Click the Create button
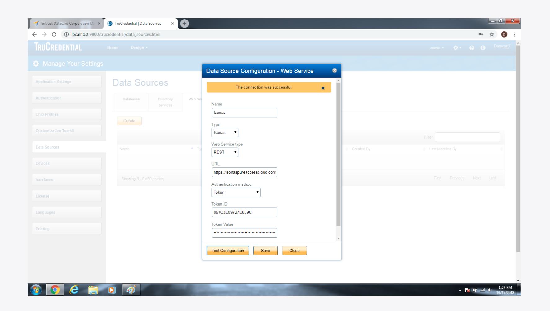Image resolution: width=550 pixels, height=311 pixels. coord(129,121)
